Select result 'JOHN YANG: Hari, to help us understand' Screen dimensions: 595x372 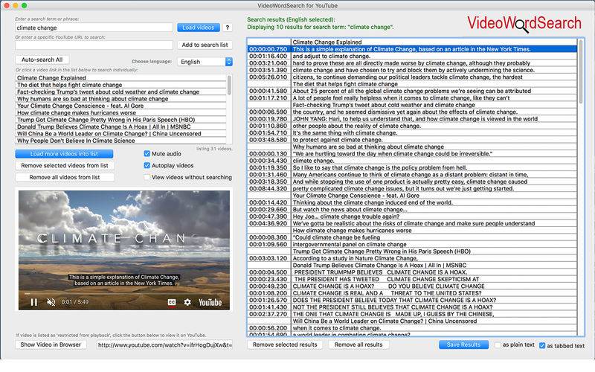coord(413,119)
